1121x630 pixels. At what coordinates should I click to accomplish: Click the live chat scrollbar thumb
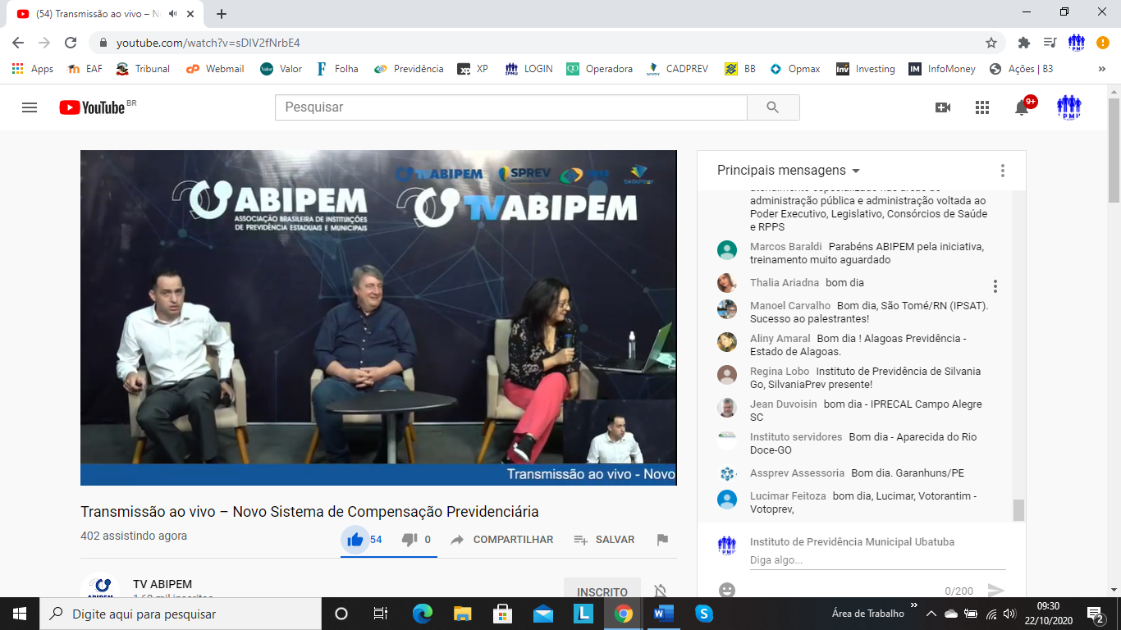(x=1018, y=509)
